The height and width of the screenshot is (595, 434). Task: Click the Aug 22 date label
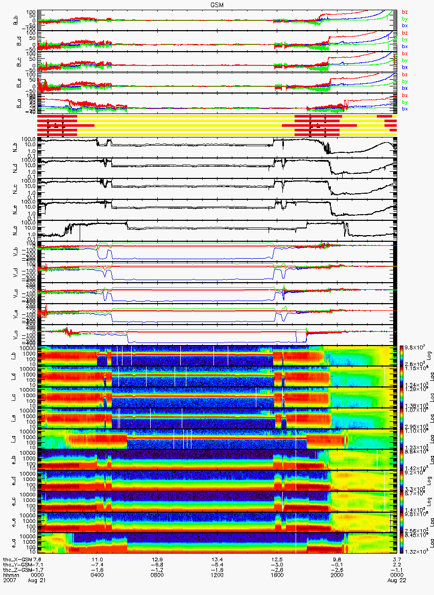pyautogui.click(x=397, y=580)
